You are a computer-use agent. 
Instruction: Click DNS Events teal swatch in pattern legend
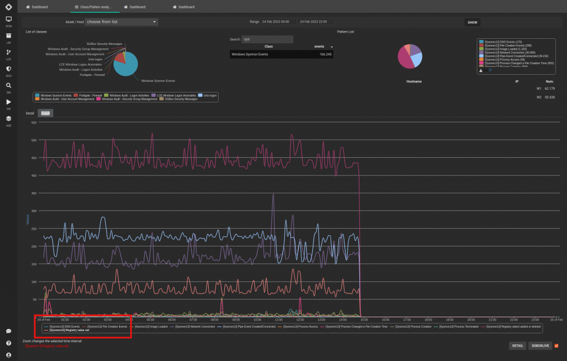coord(481,42)
